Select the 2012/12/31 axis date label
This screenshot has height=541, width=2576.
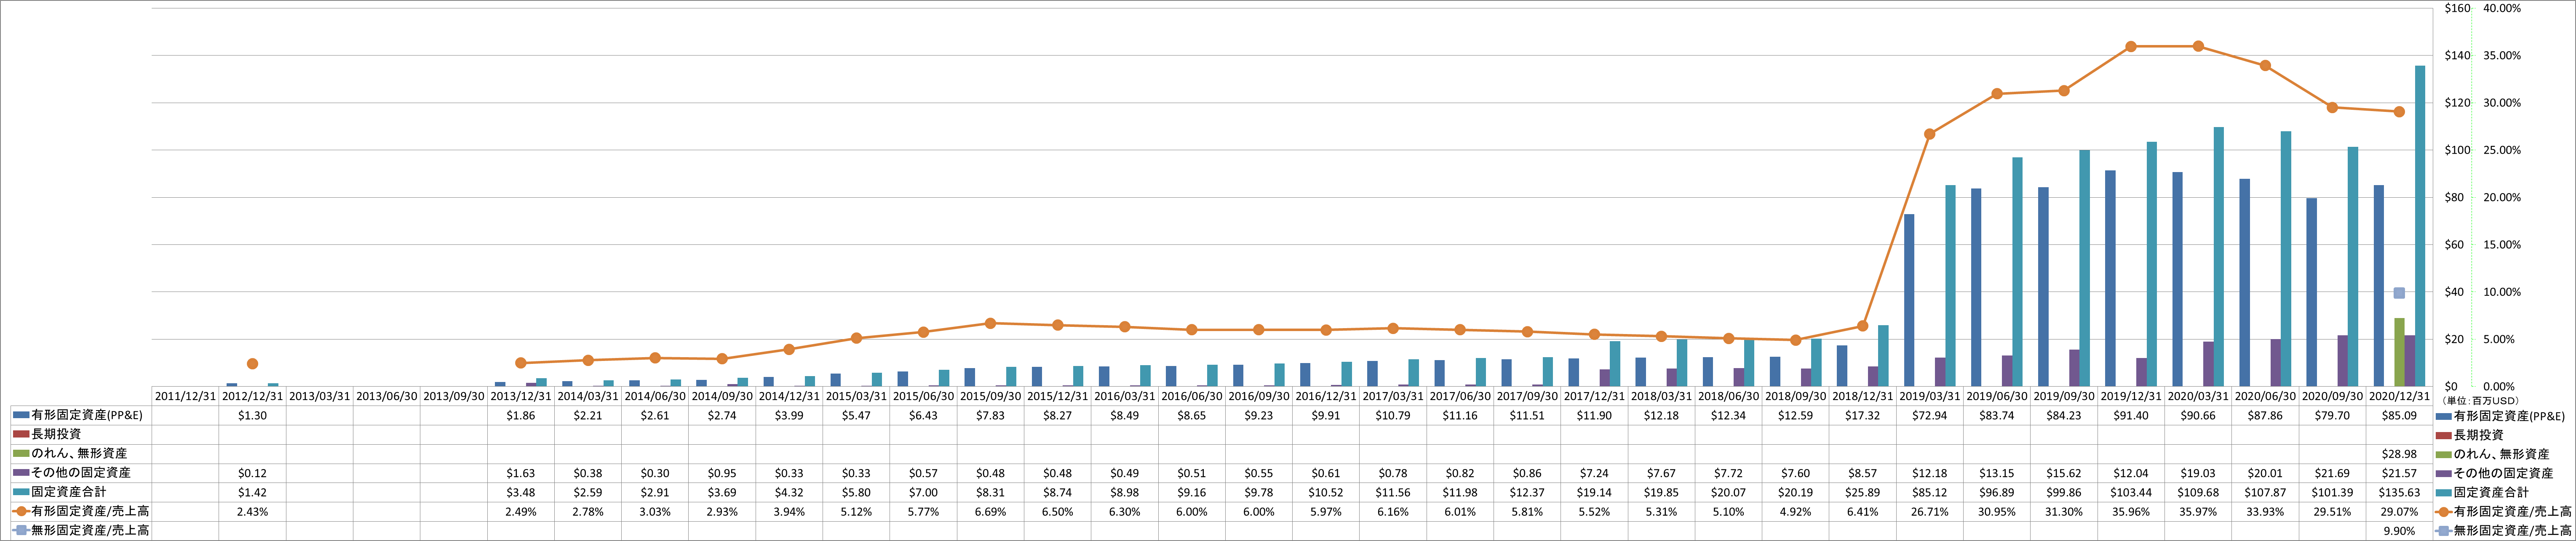pos(252,396)
